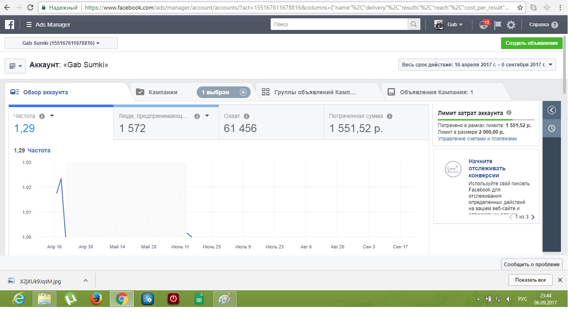The image size is (568, 319).
Task: Switch to the Кампании tab
Action: pos(163,92)
